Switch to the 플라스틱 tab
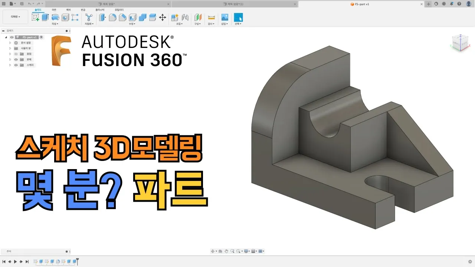The width and height of the screenshot is (475, 267). click(100, 10)
